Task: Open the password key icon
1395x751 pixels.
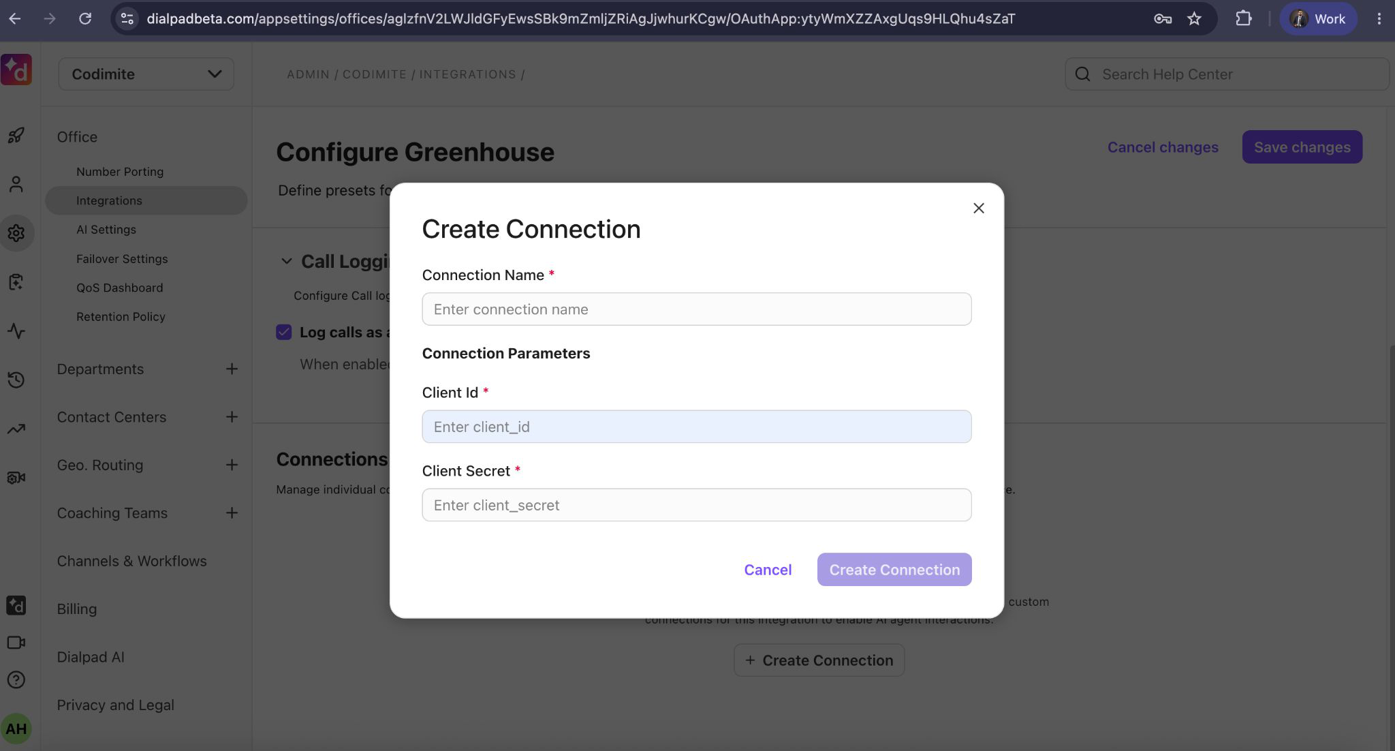Action: coord(1163,19)
